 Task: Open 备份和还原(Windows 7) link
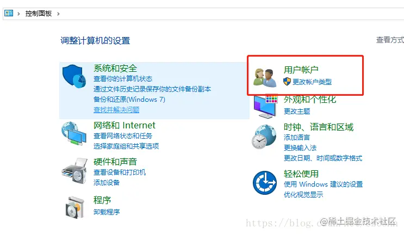tap(129, 100)
